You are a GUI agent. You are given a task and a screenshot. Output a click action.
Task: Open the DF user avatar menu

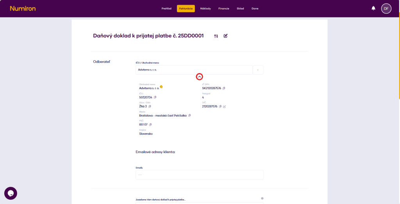[386, 8]
